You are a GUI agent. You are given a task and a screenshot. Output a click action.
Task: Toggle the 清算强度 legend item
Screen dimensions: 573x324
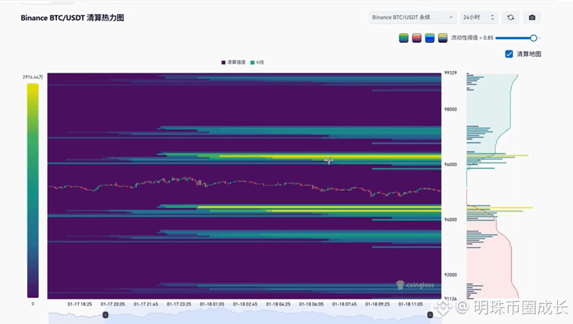click(234, 62)
